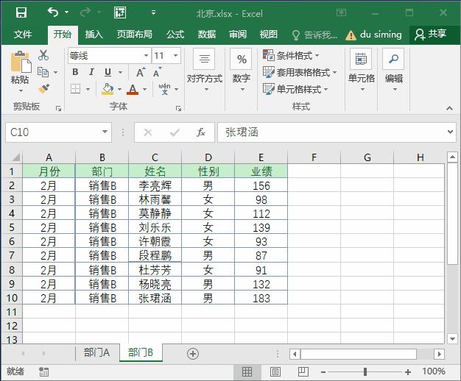Open the font name 等线 dropdown

146,55
